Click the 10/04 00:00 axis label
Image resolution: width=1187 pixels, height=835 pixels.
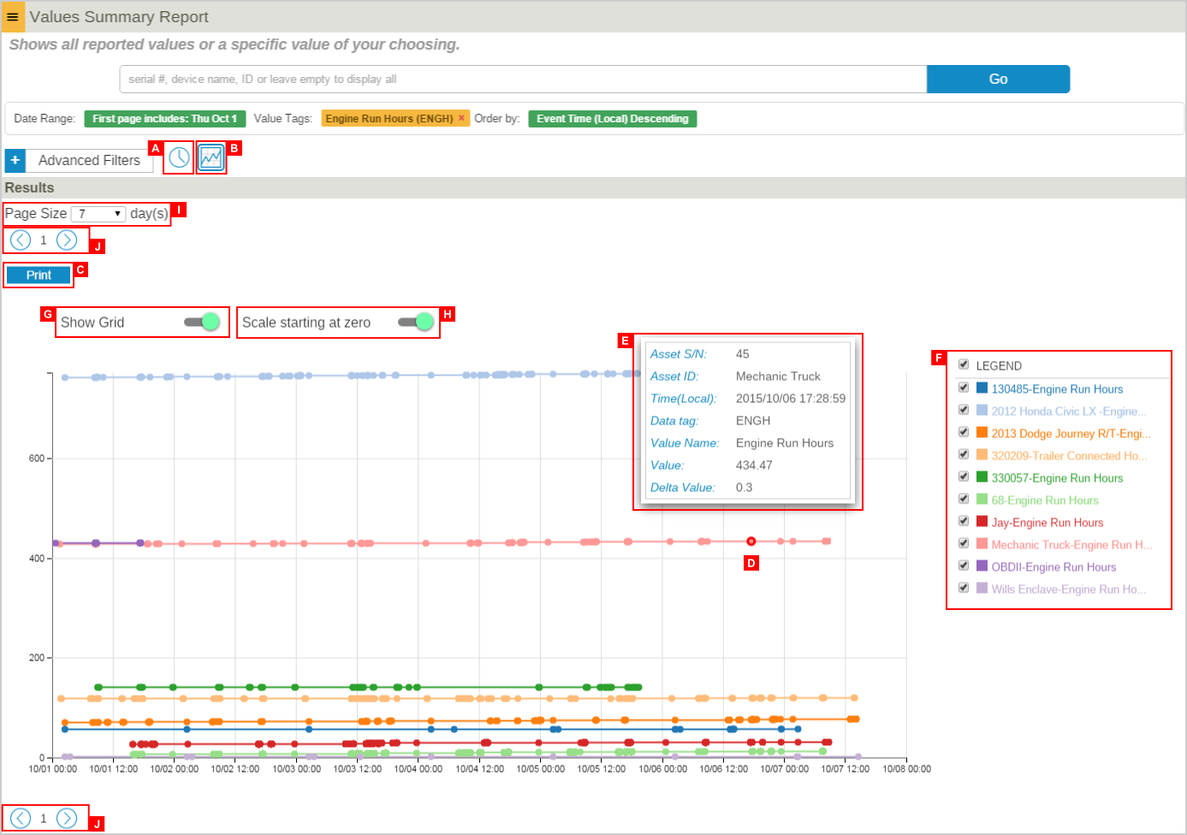[x=418, y=769]
